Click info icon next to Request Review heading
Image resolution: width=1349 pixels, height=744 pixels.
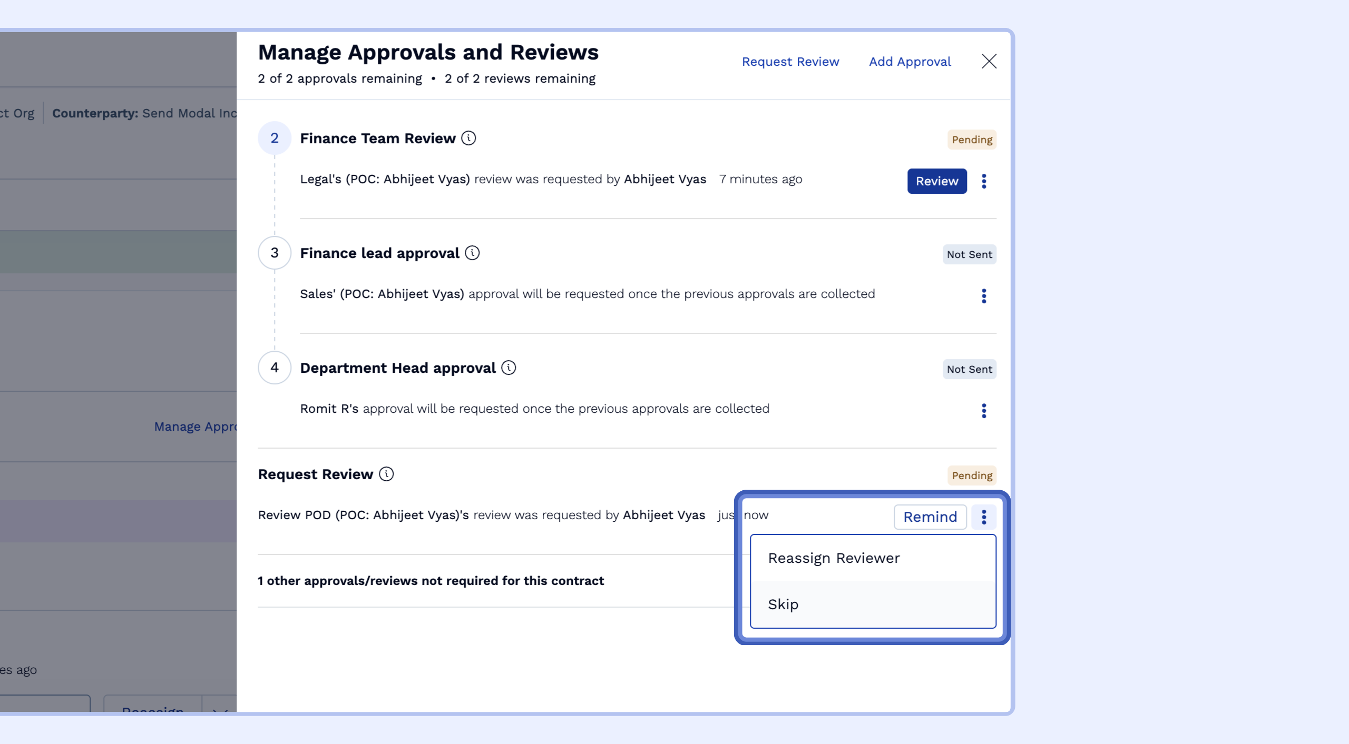(x=386, y=474)
